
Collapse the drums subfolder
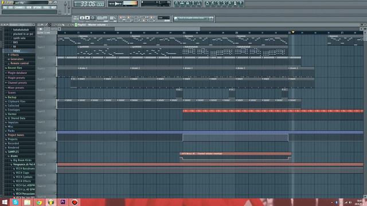click(x=14, y=156)
